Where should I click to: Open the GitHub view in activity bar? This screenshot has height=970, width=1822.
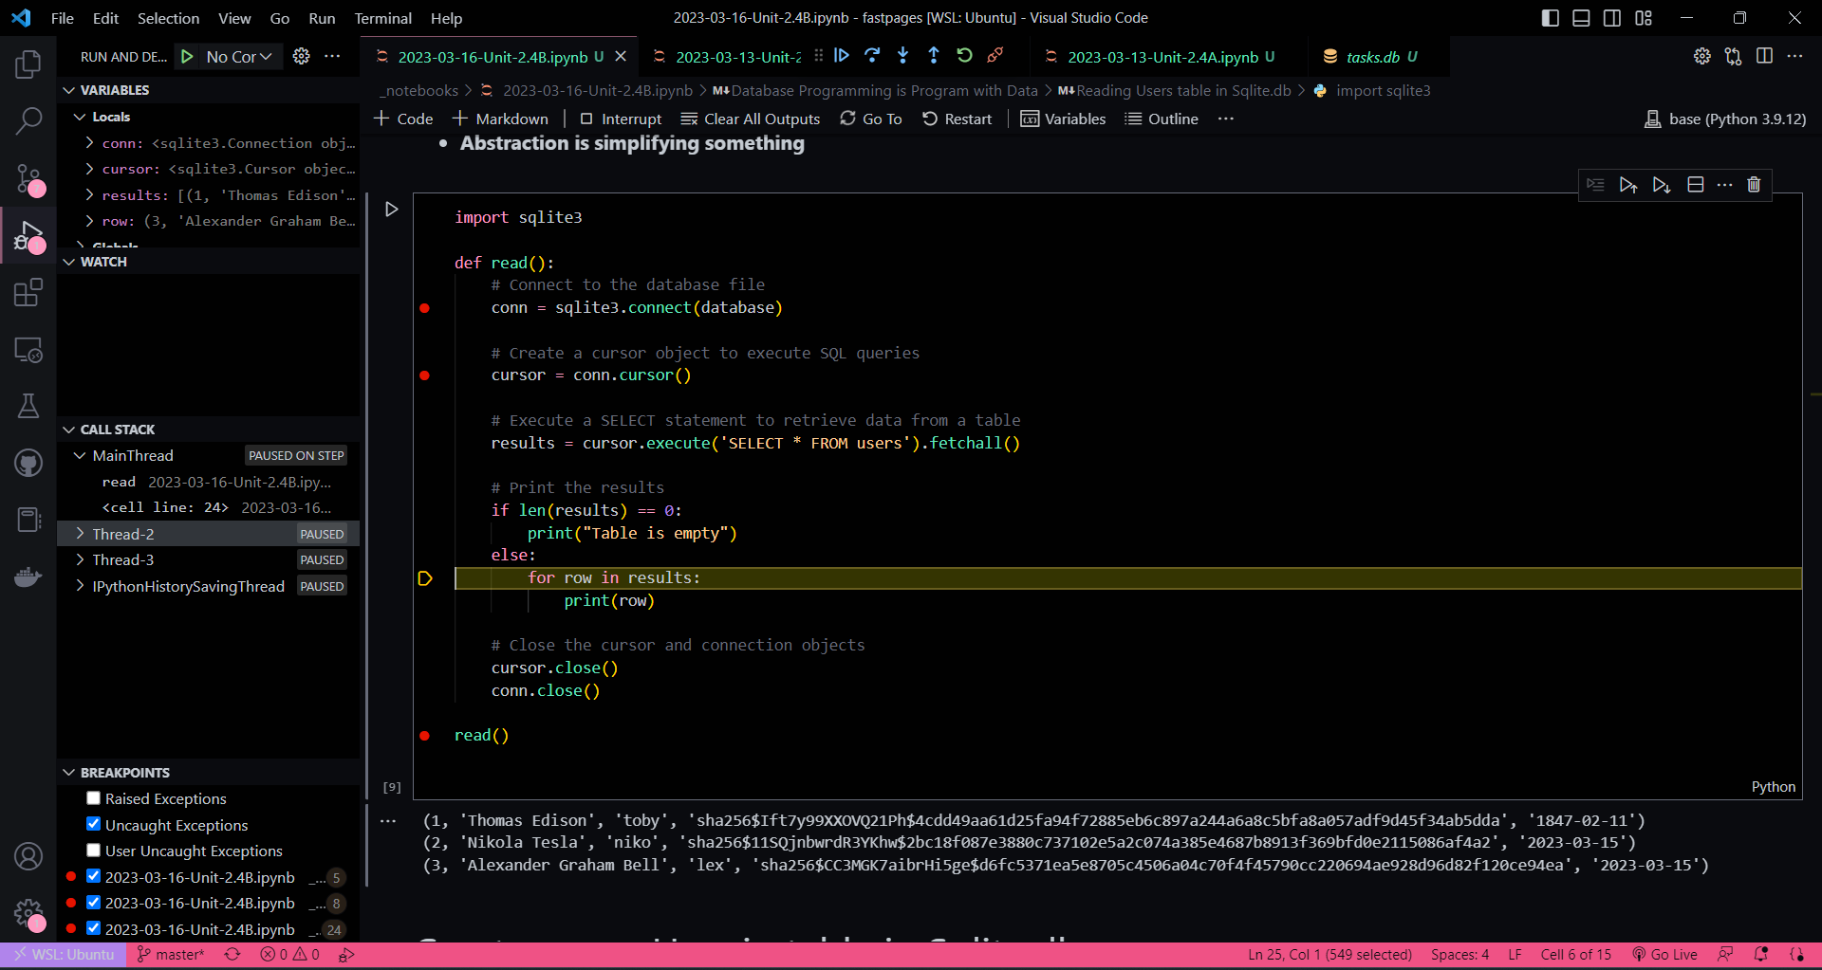28,463
